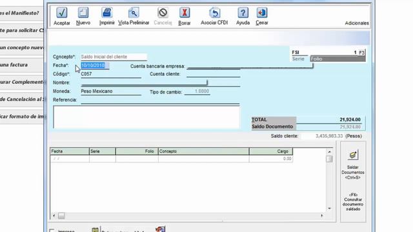
Task: Click the Aceptar checkmark icon
Action: tap(62, 13)
